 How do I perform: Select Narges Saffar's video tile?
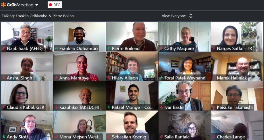click(237, 37)
